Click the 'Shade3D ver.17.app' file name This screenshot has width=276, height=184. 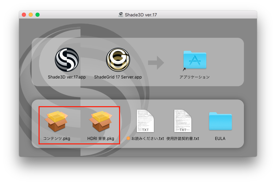(x=67, y=77)
